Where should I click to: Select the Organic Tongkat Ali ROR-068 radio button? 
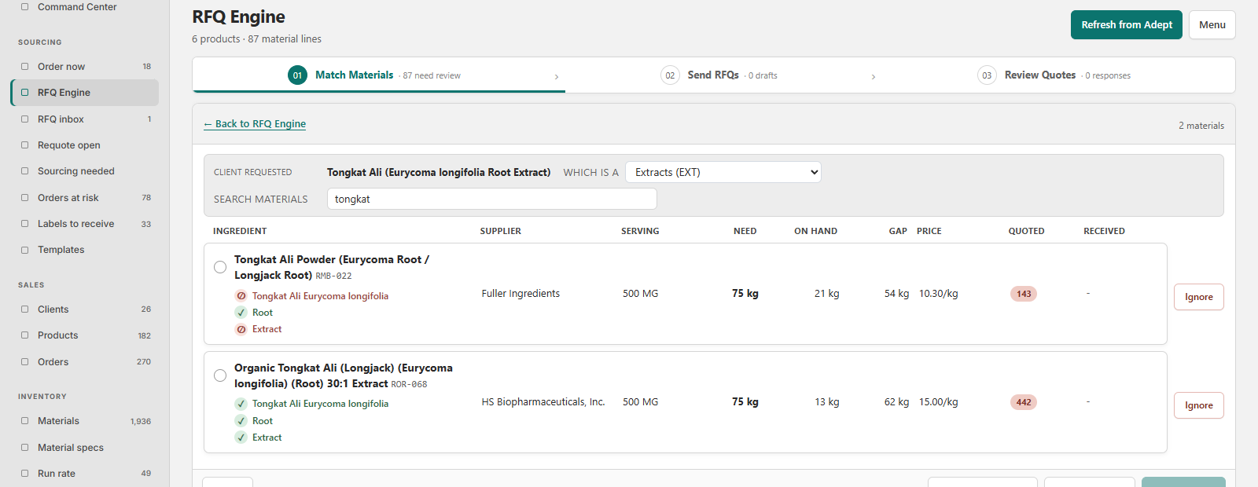(220, 375)
